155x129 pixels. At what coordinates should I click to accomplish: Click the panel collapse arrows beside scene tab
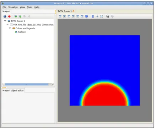coord(55,12)
